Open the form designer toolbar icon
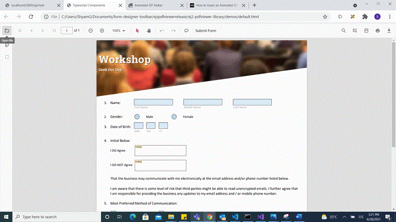 point(366,31)
